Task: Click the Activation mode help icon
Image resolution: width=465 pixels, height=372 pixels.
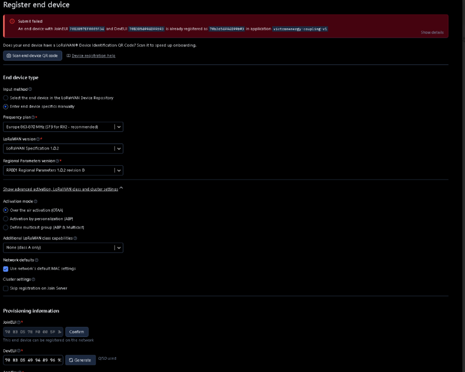Action: coord(36,201)
